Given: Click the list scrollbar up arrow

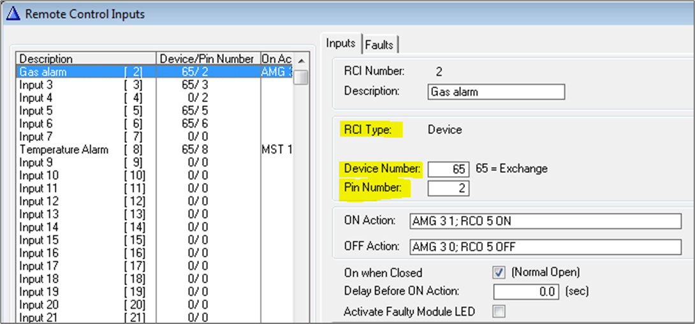Looking at the screenshot, I should 301,59.
